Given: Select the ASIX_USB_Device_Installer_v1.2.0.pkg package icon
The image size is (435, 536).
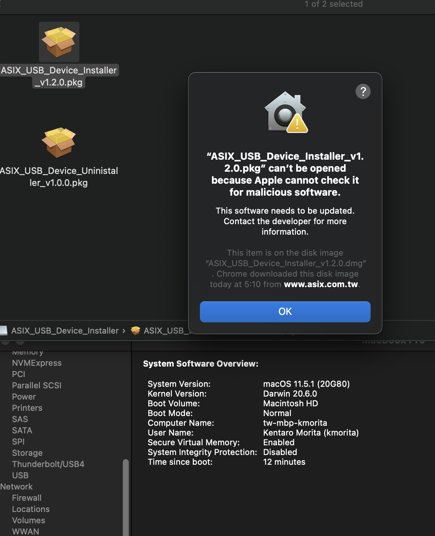Looking at the screenshot, I should click(x=59, y=42).
